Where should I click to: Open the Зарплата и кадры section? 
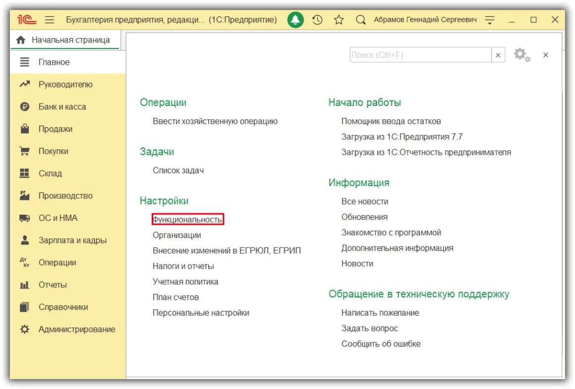(68, 241)
